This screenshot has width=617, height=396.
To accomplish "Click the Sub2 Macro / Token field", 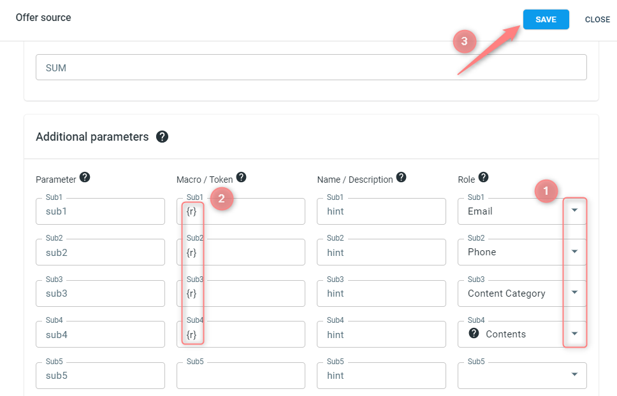I will pos(241,252).
